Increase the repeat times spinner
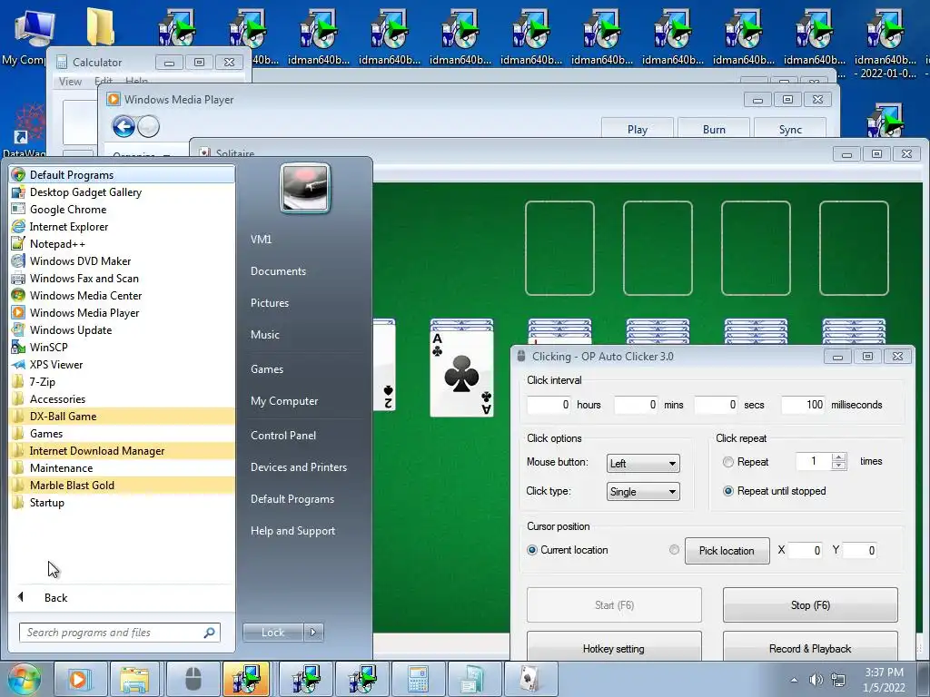The width and height of the screenshot is (930, 697). [838, 457]
